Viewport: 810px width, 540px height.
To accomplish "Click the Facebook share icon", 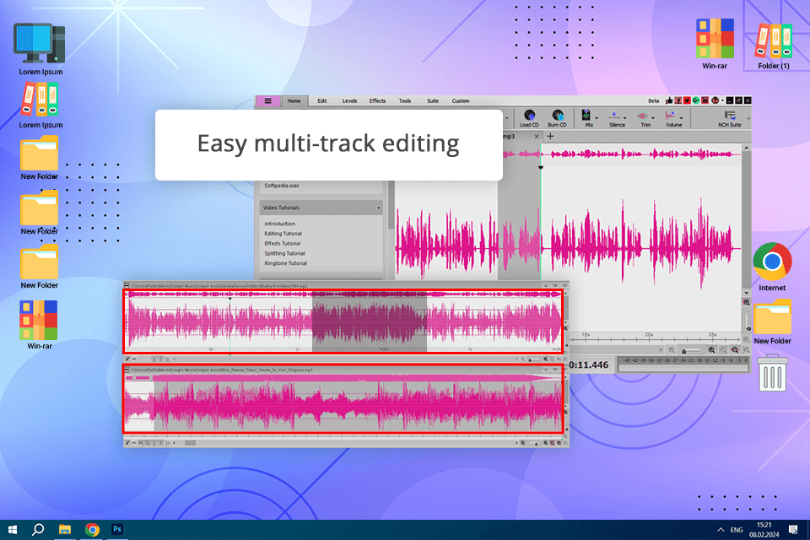I will click(x=678, y=100).
